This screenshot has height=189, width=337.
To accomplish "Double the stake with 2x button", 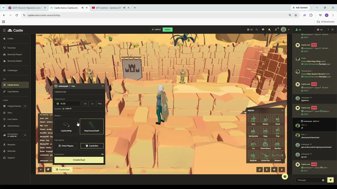I will coord(92,104).
